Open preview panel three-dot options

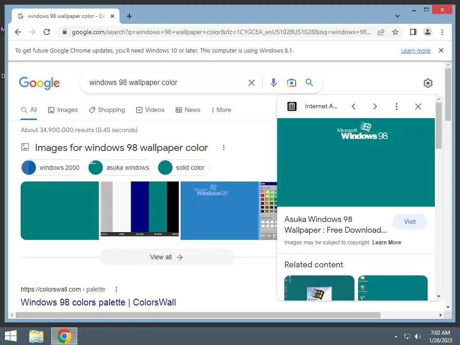point(396,106)
